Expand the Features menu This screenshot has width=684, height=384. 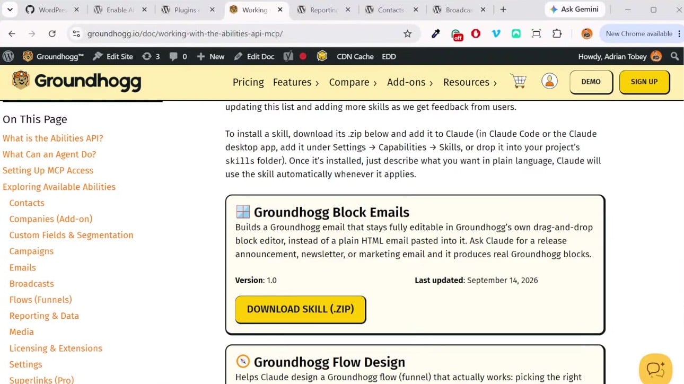pyautogui.click(x=296, y=82)
